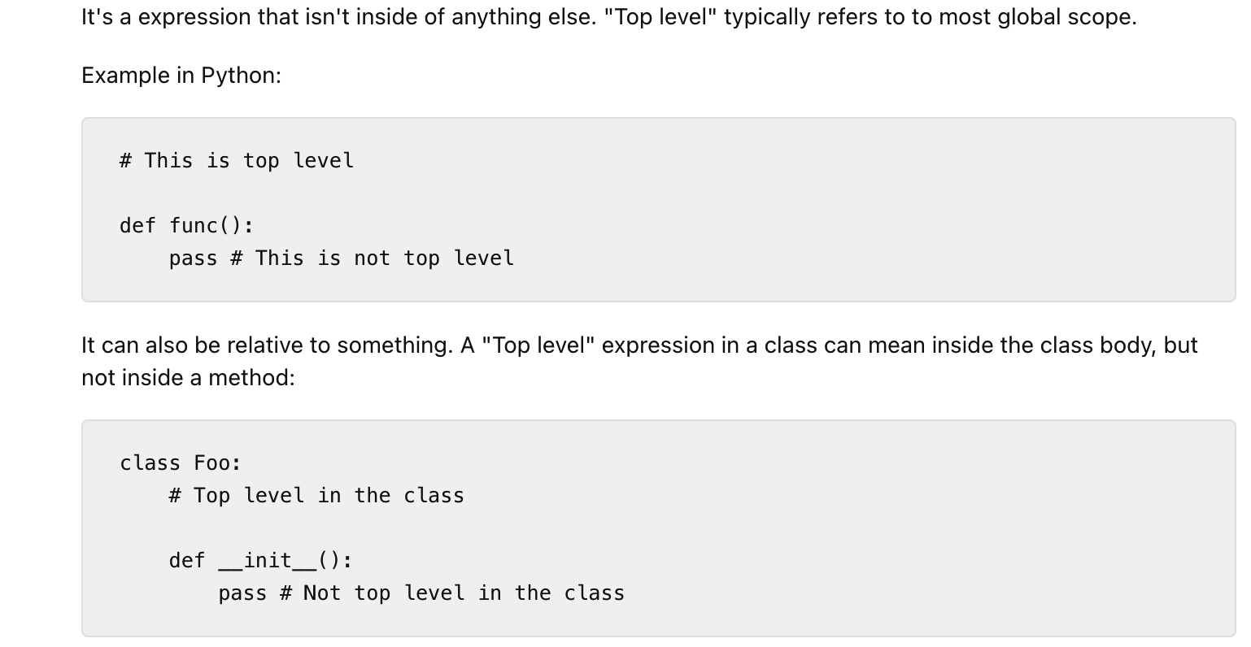Screen dimensions: 1251x647
Task: Click the 'pass' keyword in the second code block
Action: coord(242,593)
